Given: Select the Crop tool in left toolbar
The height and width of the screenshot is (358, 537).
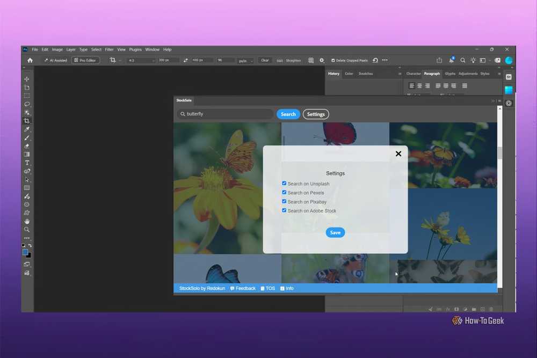Looking at the screenshot, I should pos(27,121).
